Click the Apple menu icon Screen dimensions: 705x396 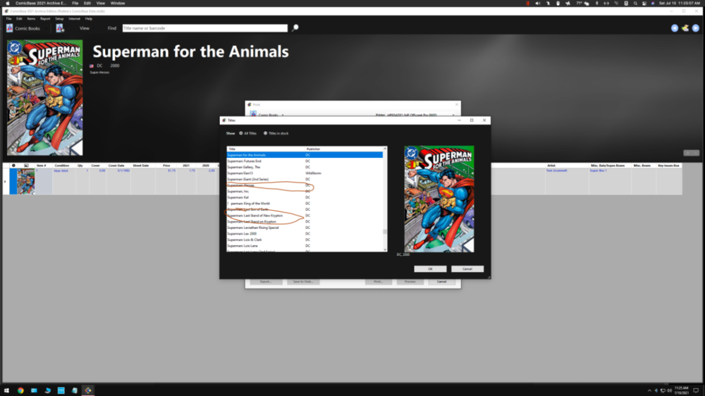point(8,3)
